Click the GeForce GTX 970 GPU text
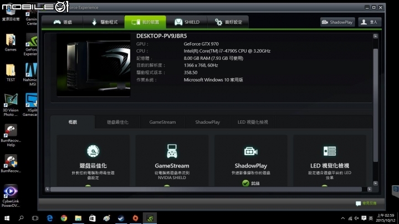The width and height of the screenshot is (399, 224). click(x=201, y=44)
